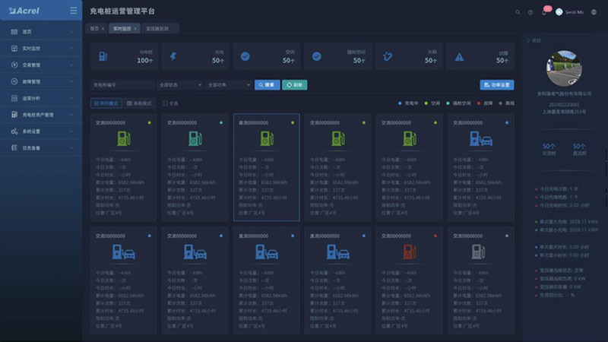
Task: Click the help question mark icon in header
Action: point(530,12)
